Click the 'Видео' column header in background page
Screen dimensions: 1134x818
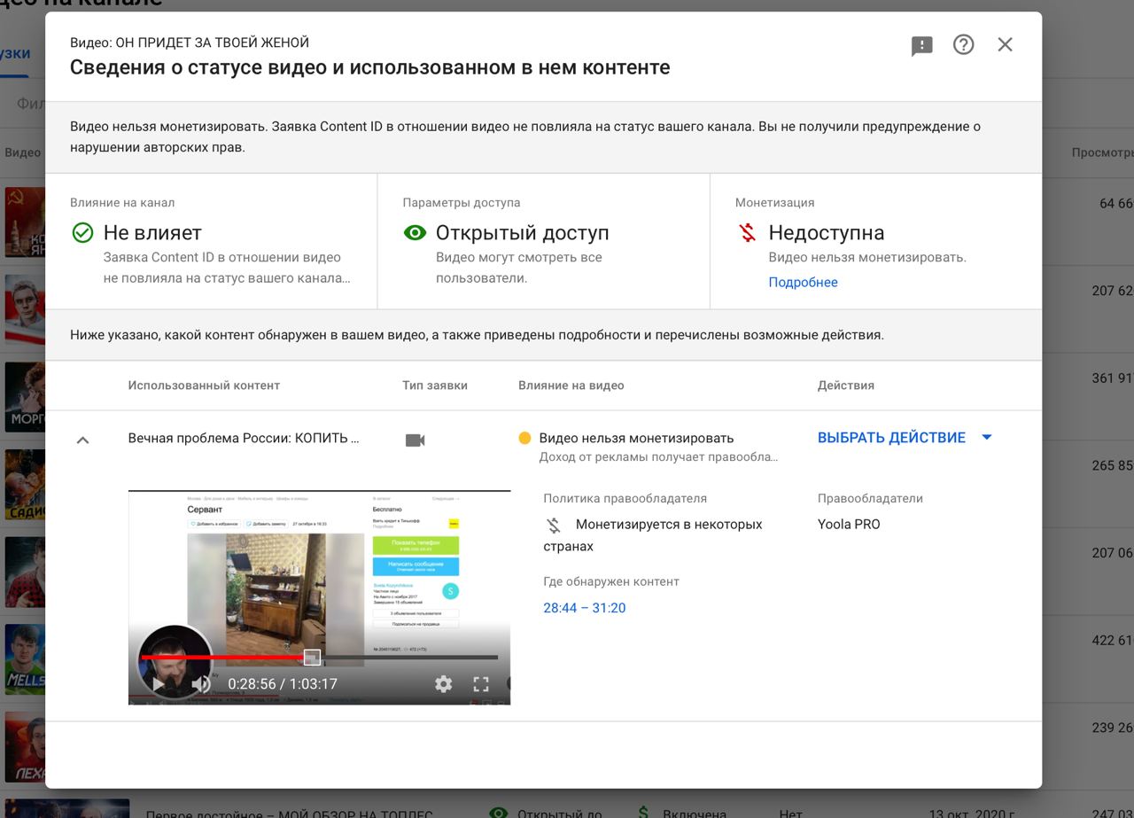(22, 152)
